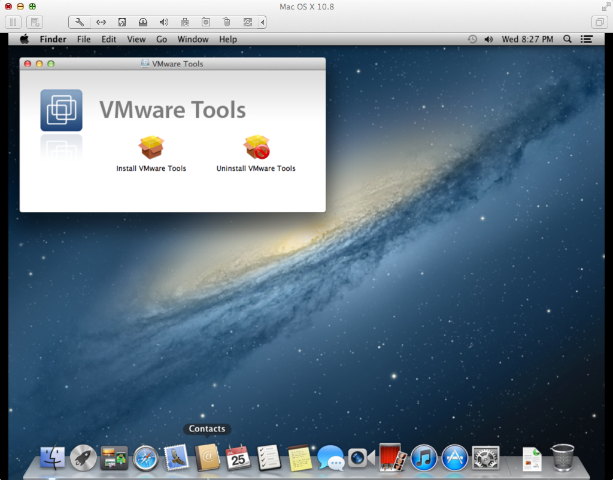Click the volume icon in guest menu bar

click(x=488, y=39)
